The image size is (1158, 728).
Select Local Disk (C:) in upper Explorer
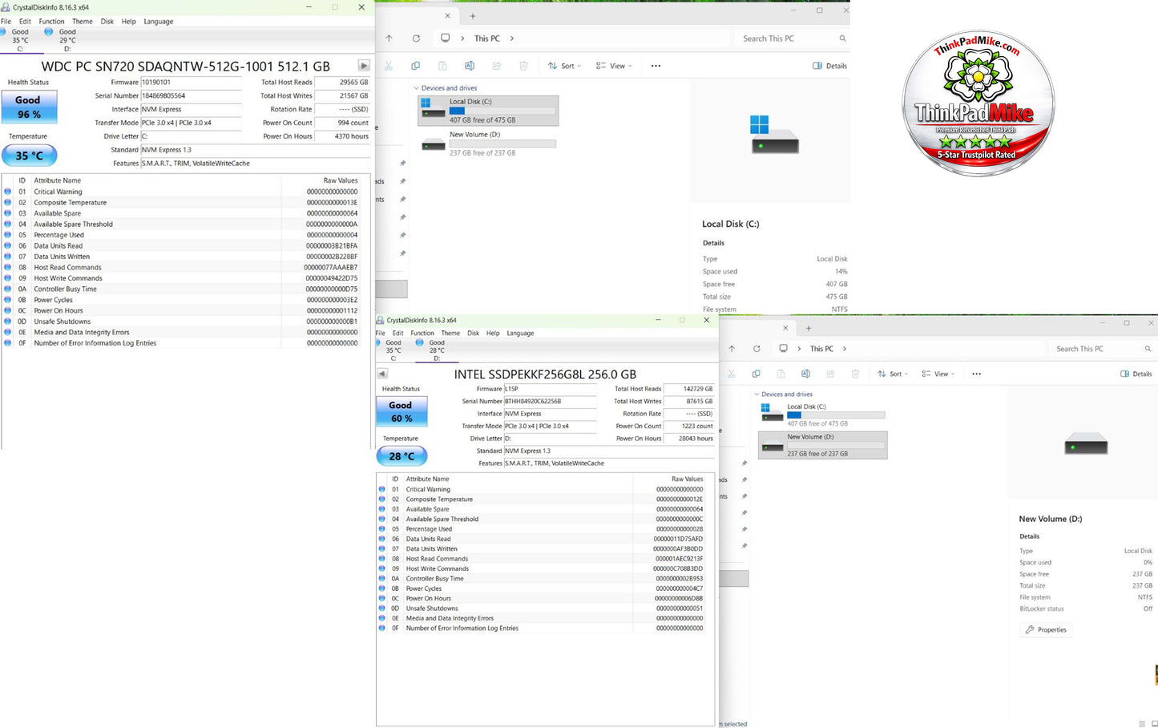click(488, 111)
